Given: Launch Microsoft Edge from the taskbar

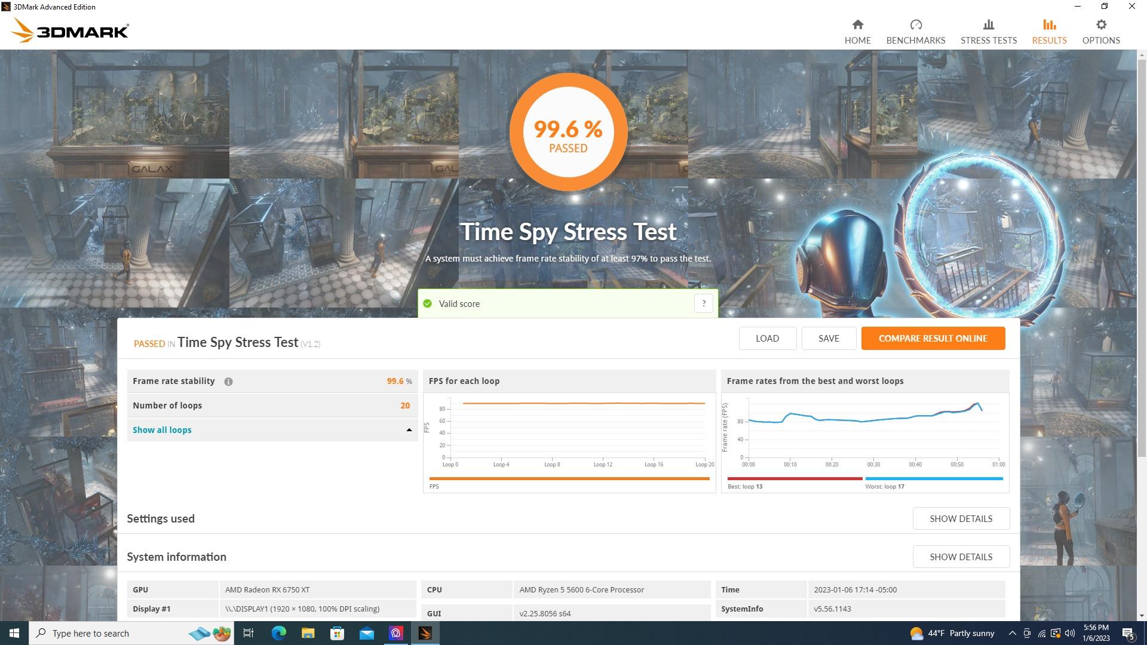Looking at the screenshot, I should tap(278, 633).
